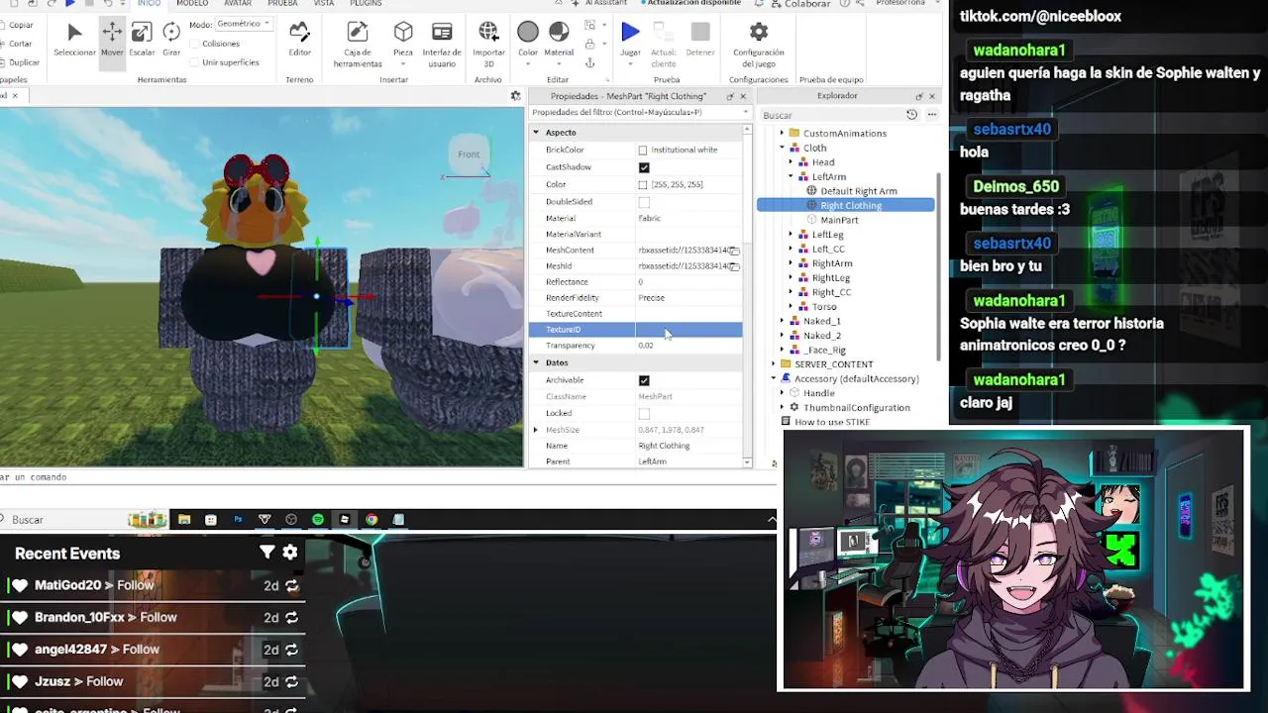Click the properties filter input field
The height and width of the screenshot is (713, 1268).
(x=639, y=112)
